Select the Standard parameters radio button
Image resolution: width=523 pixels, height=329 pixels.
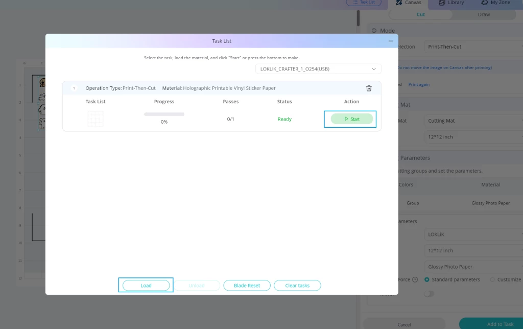pos(427,279)
